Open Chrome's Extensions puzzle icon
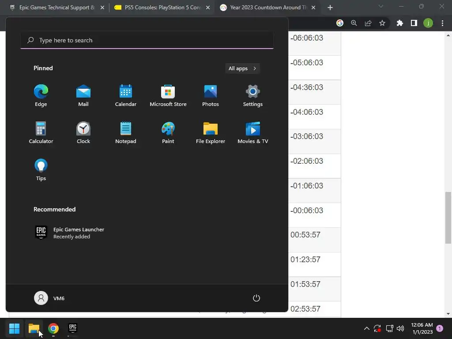Viewport: 452px width, 339px height. coord(400,23)
